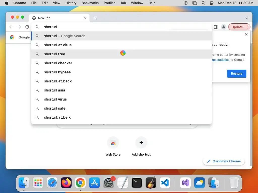The height and width of the screenshot is (193, 258).
Task: Click the address bar with shorturl
Action: [121, 27]
